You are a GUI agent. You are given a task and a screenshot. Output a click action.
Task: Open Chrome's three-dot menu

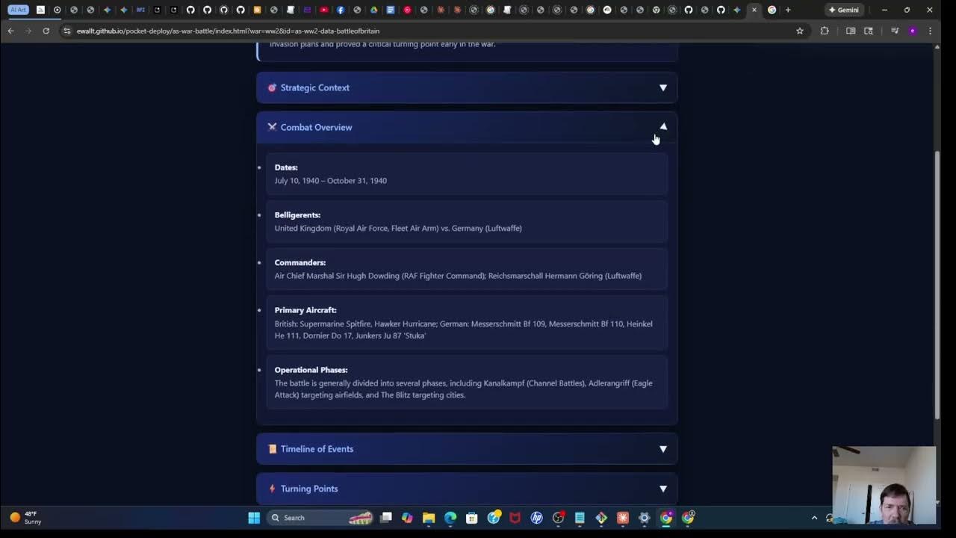(930, 31)
